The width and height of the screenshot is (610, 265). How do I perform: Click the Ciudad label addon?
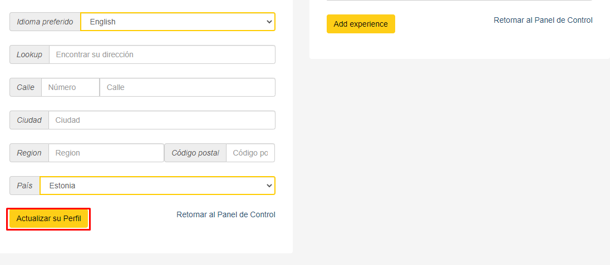click(29, 120)
